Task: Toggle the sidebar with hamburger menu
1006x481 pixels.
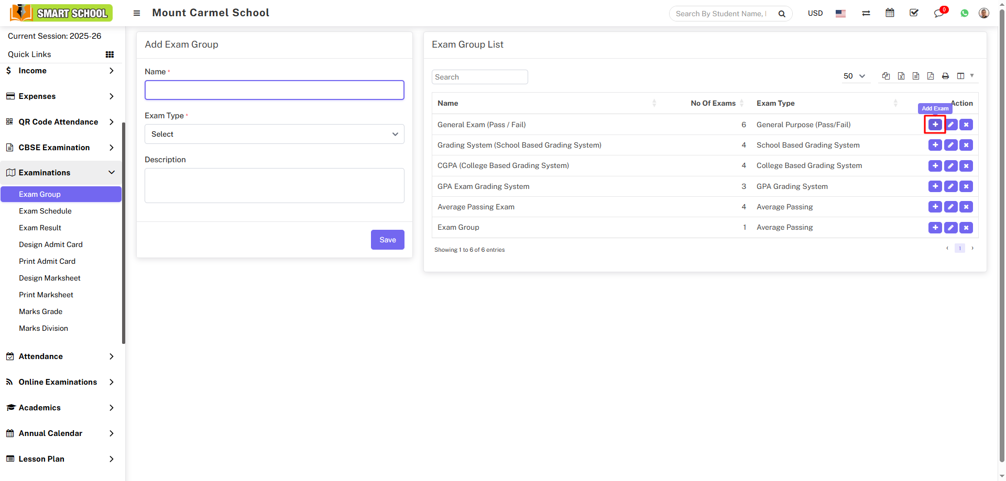Action: [137, 13]
